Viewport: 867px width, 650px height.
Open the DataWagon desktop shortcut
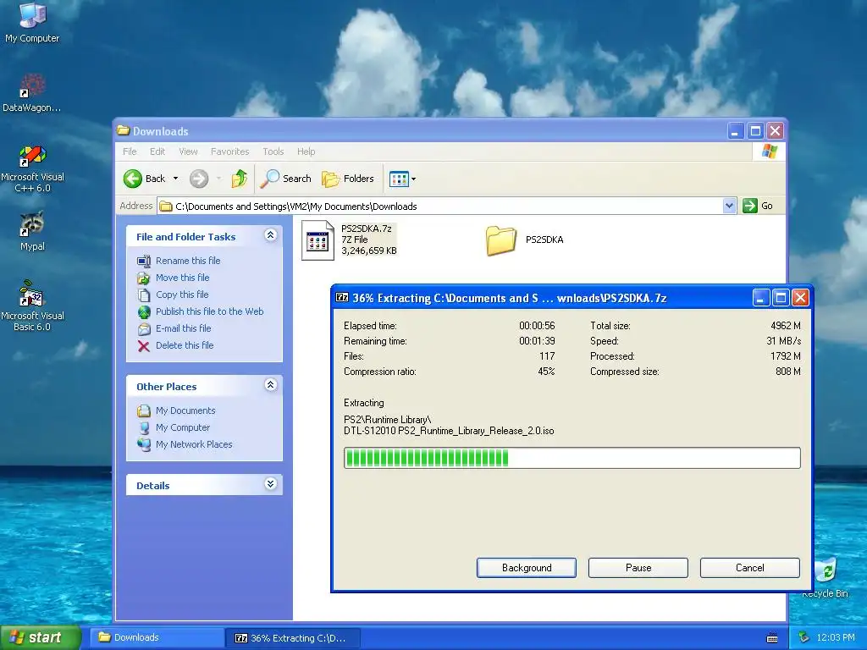click(x=32, y=93)
